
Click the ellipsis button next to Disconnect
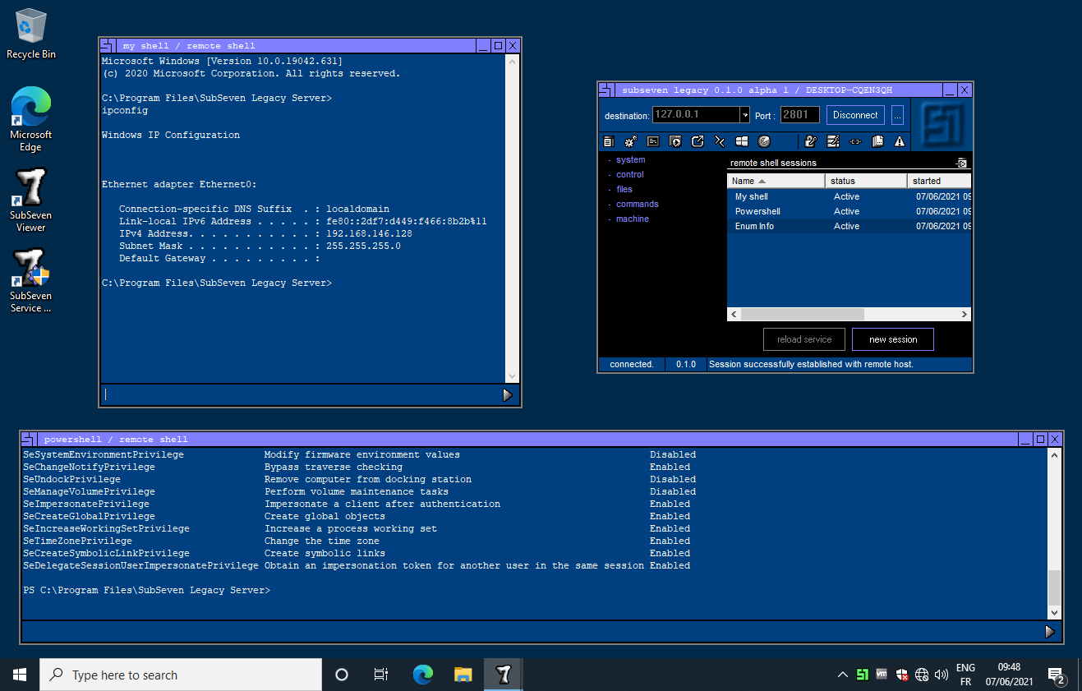click(x=897, y=115)
